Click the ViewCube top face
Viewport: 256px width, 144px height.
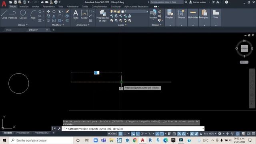pos(244,48)
